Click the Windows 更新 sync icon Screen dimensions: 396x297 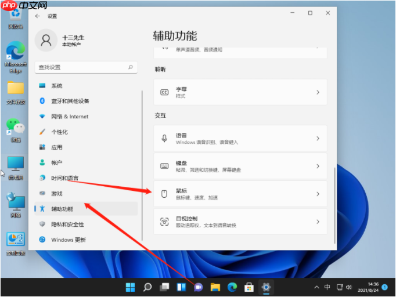coord(42,240)
